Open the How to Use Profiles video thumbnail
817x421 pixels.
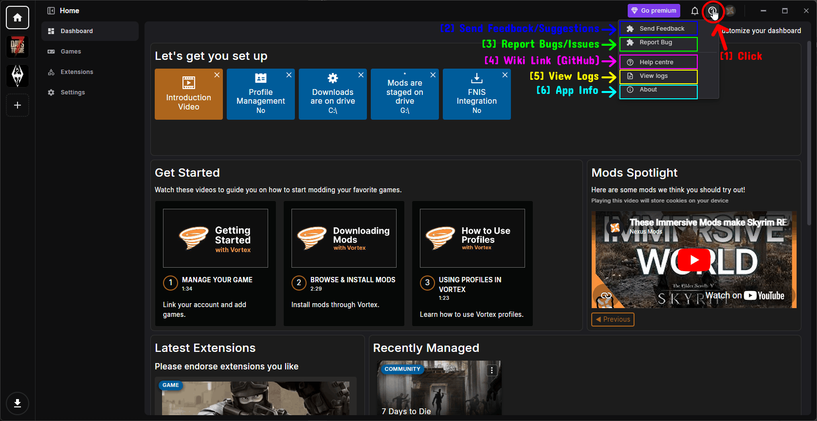tap(472, 238)
